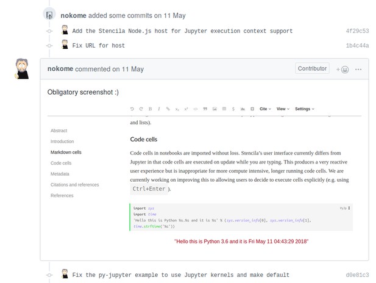Click the math dollar-sign icon

pyautogui.click(x=233, y=109)
